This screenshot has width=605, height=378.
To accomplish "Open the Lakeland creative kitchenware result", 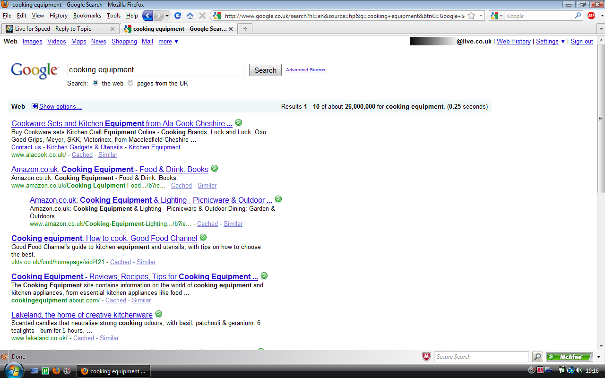I will (x=82, y=315).
